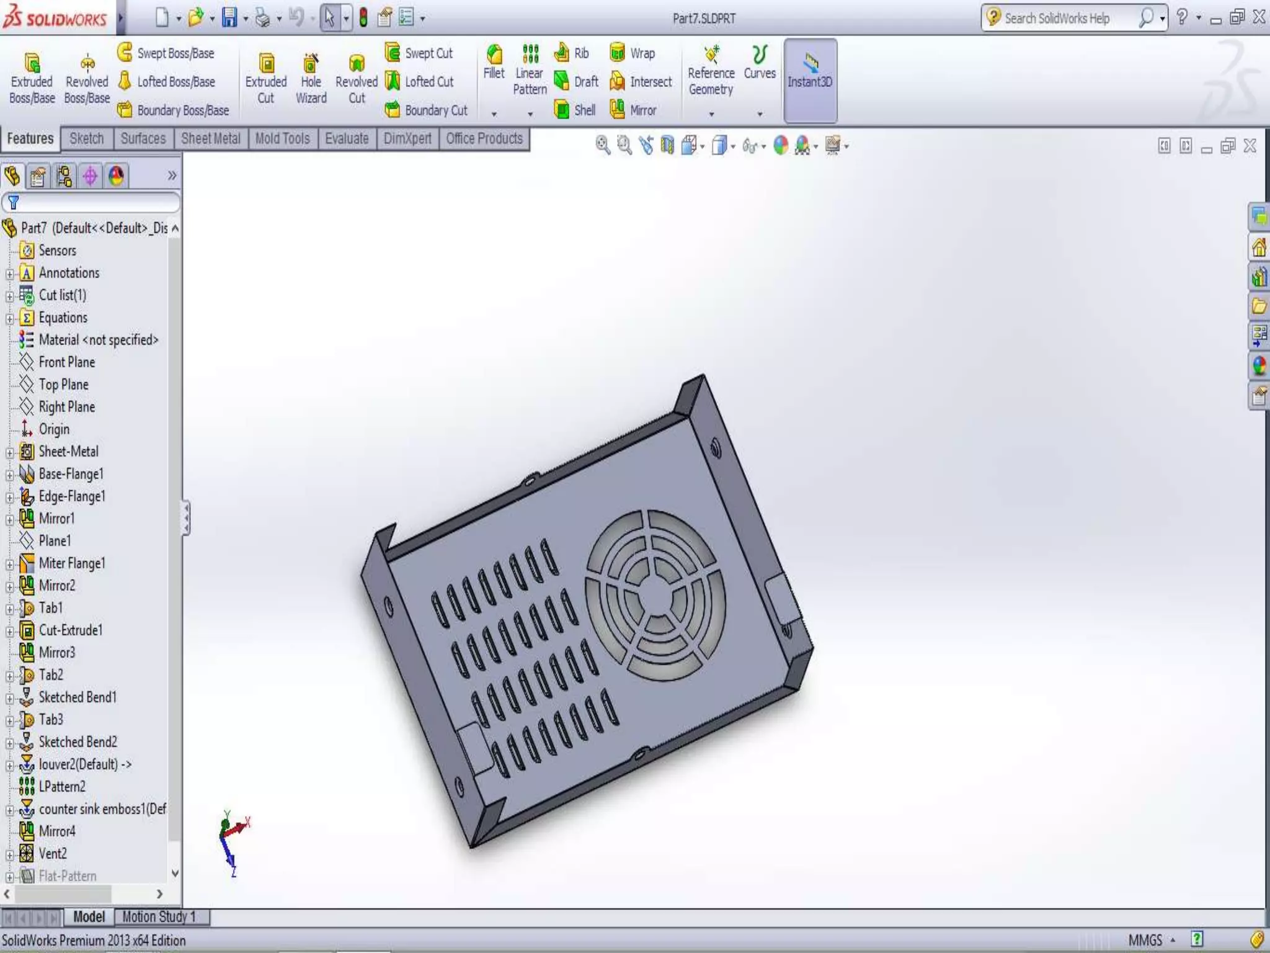The height and width of the screenshot is (953, 1270).
Task: Expand the Reference Geometry dropdown arrow
Action: [711, 114]
